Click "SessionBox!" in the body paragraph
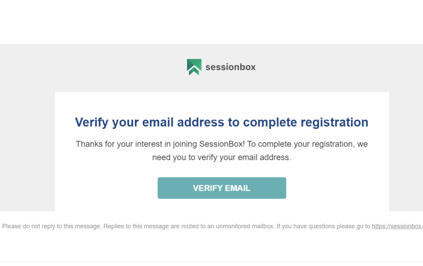 [222, 144]
